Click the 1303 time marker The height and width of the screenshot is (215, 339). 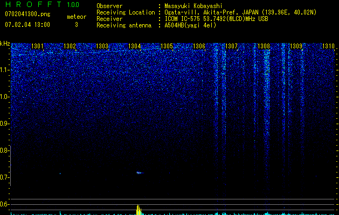102,46
